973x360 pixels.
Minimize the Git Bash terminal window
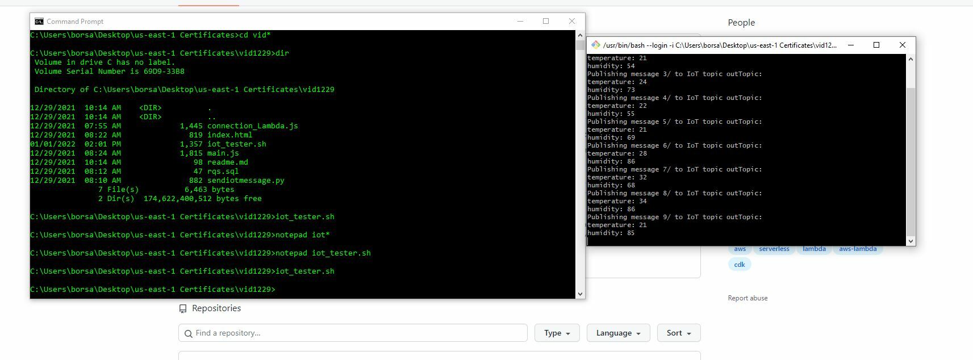pos(851,45)
